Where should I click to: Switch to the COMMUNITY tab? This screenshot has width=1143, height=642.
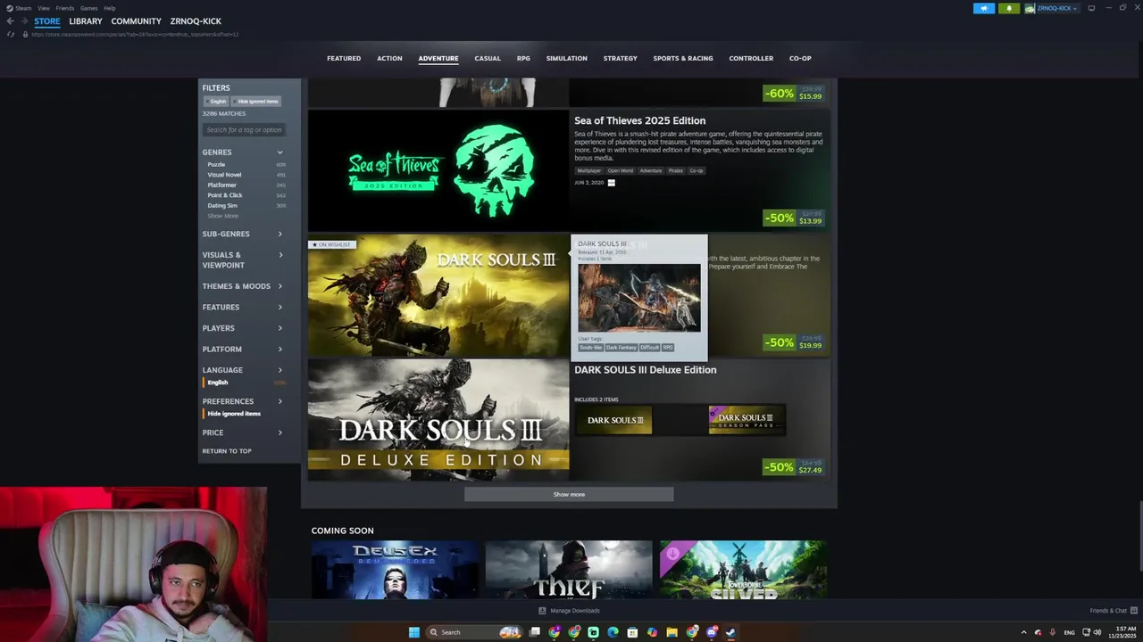coord(137,21)
